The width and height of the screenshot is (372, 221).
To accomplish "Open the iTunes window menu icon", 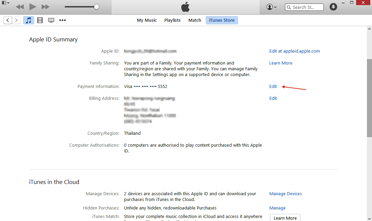I will click(x=5, y=3).
